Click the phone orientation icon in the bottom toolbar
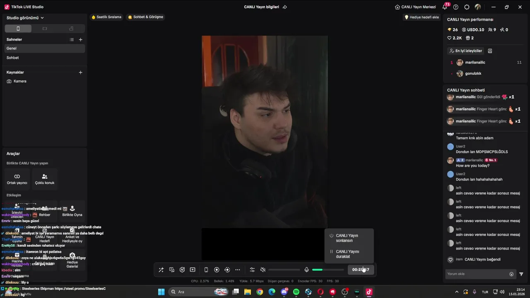This screenshot has height=298, width=530. click(x=206, y=270)
